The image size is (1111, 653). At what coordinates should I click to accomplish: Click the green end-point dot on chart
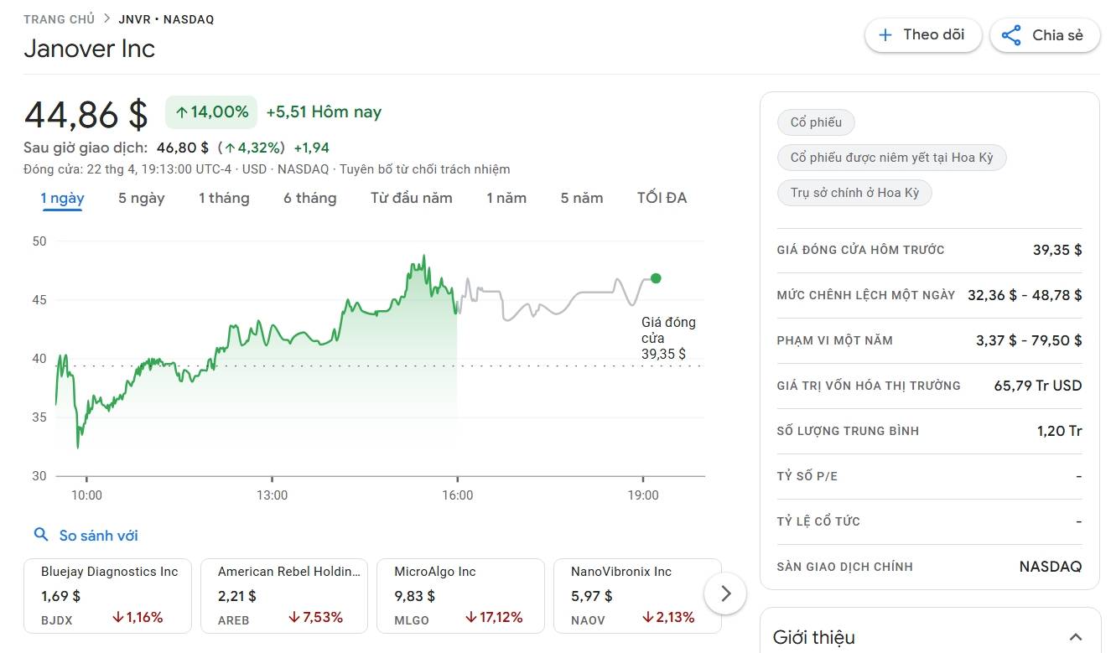coord(656,278)
